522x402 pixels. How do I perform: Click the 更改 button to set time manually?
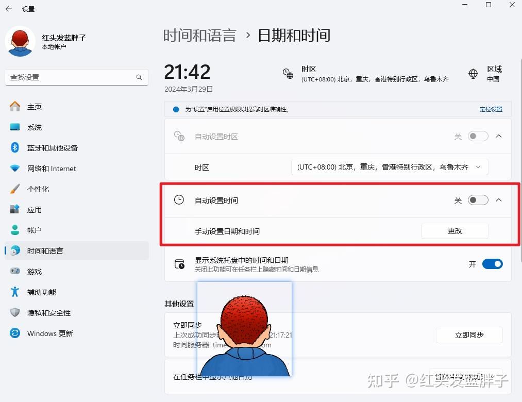pos(454,231)
